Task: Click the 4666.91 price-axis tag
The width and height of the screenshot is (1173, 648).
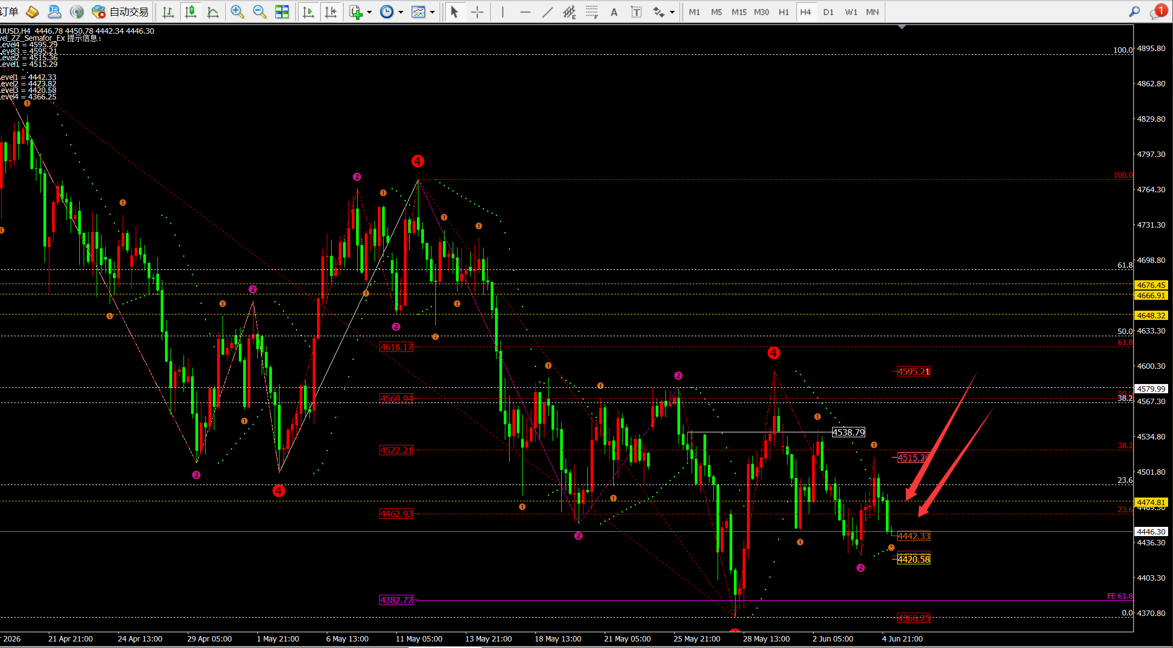Action: coord(1151,295)
